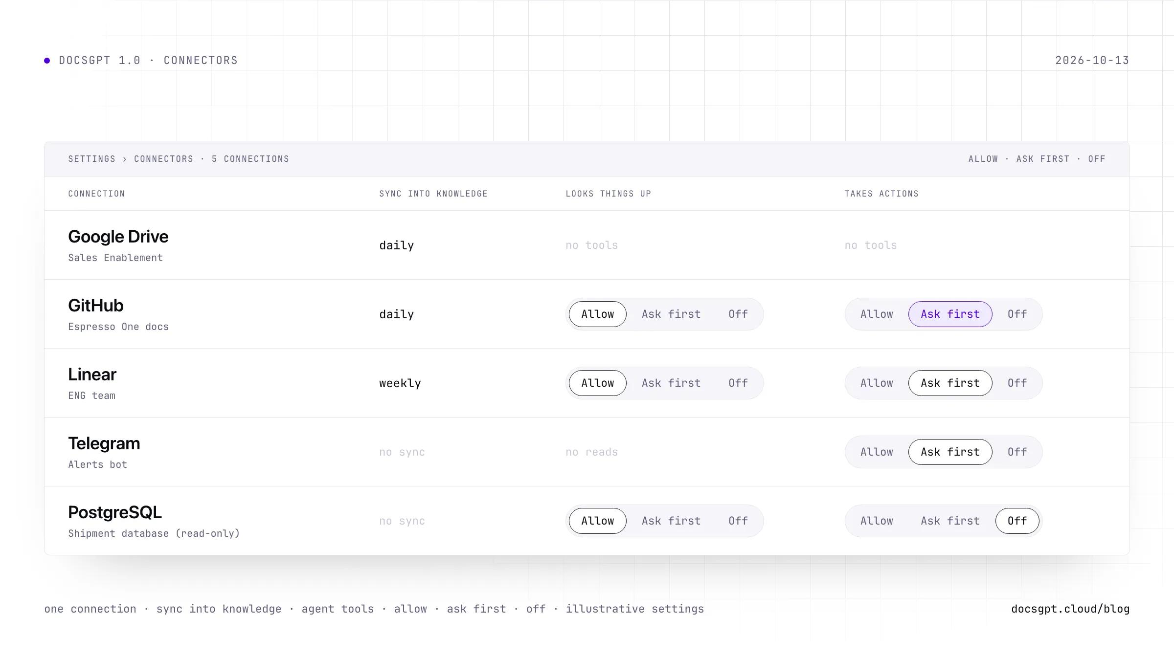The width and height of the screenshot is (1174, 660).
Task: Set GitHub takes actions to Allow
Action: coord(877,314)
